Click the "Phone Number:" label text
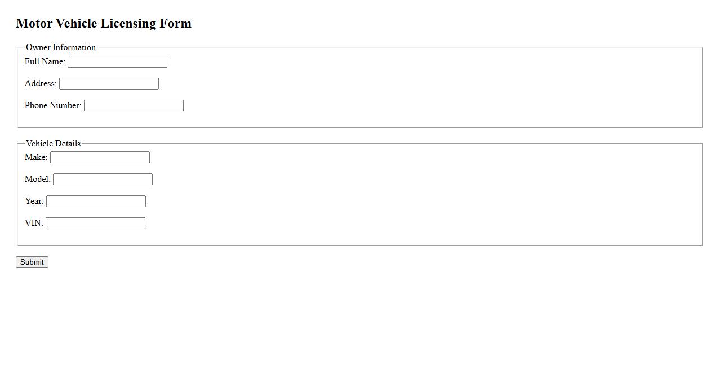 [53, 105]
